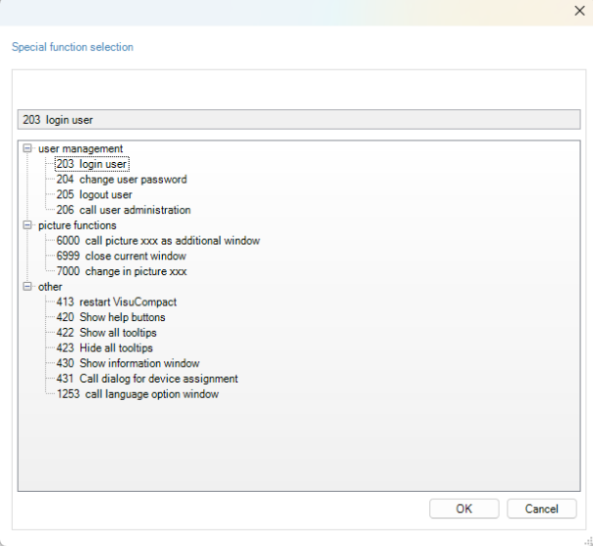Screen dimensions: 594x547
Task: Click the dialog resize grip corner
Action: 589,542
